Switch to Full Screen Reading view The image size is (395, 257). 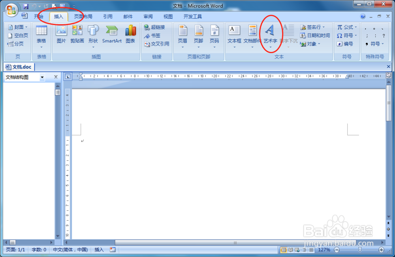pos(290,250)
